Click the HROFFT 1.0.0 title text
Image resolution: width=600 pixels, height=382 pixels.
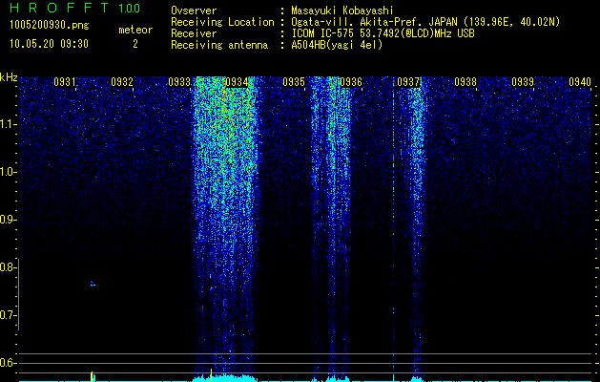[x=75, y=8]
